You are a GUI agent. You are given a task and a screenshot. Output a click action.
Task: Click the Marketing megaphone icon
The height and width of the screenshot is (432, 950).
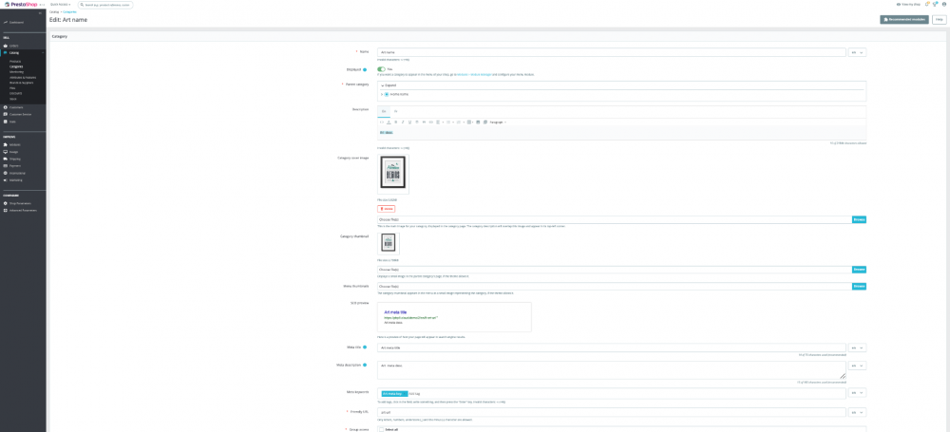(x=5, y=180)
